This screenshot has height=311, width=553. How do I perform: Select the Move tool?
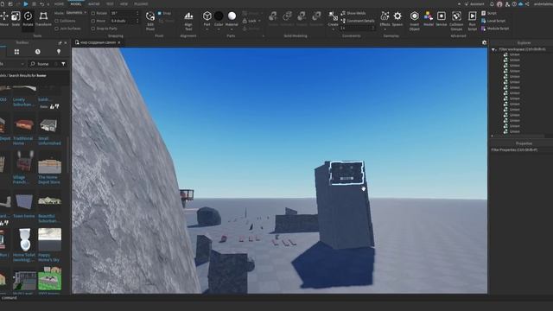4,18
